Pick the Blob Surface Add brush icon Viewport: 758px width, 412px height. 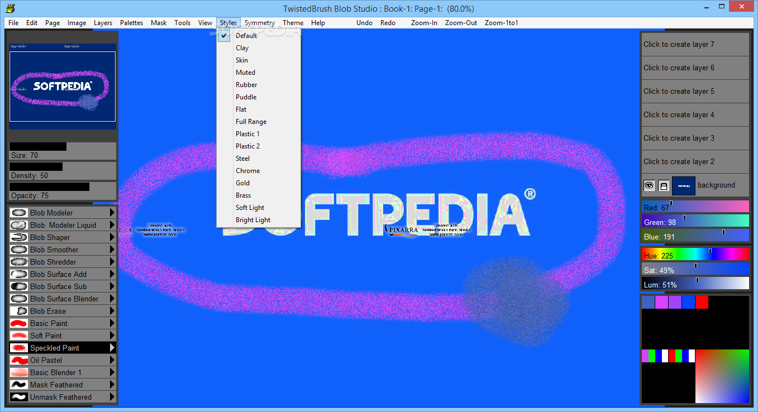(19, 274)
